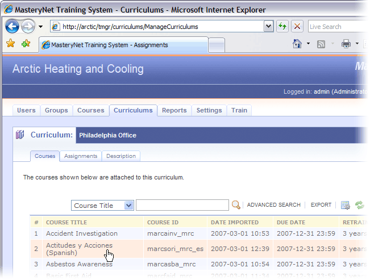
Task: Click the browser Back arrow button
Action: (x=12, y=27)
